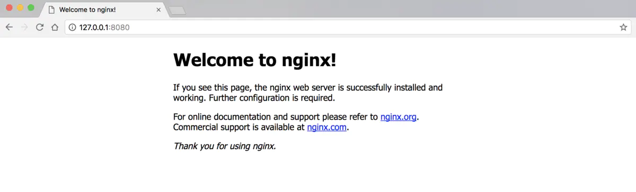View site info via the circled i icon

coord(73,28)
